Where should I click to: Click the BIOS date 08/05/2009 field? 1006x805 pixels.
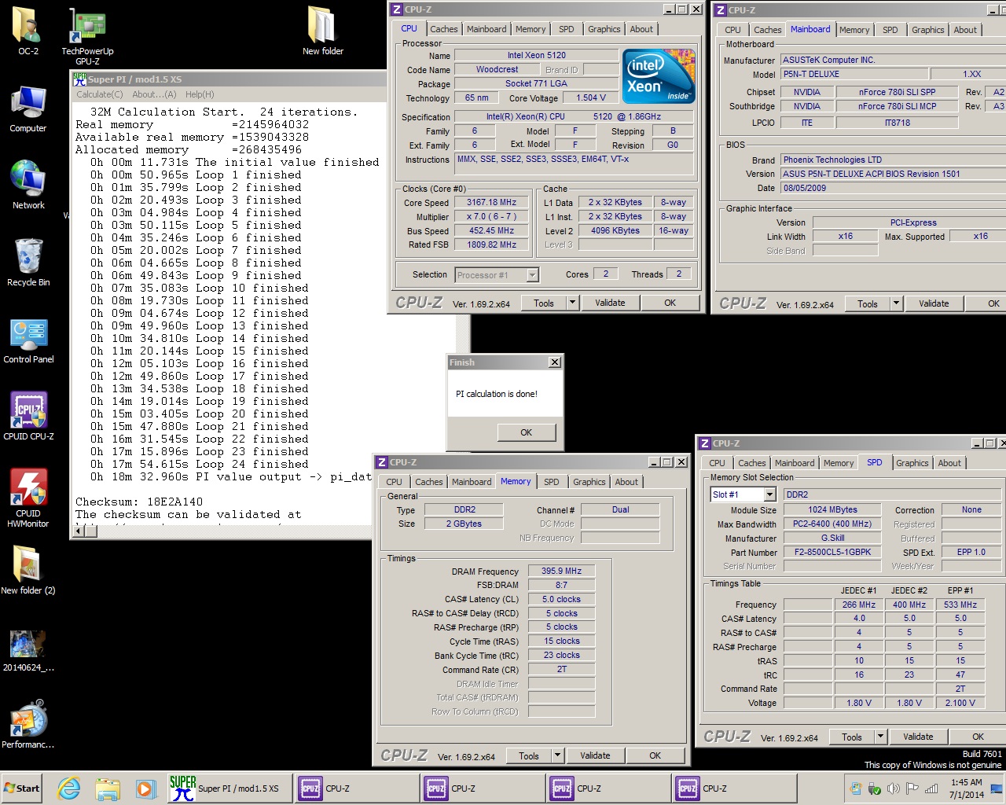point(893,188)
